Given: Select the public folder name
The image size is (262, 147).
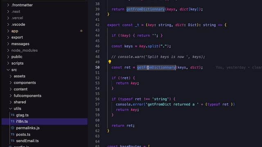Looking at the screenshot, I should tap(17, 57).
